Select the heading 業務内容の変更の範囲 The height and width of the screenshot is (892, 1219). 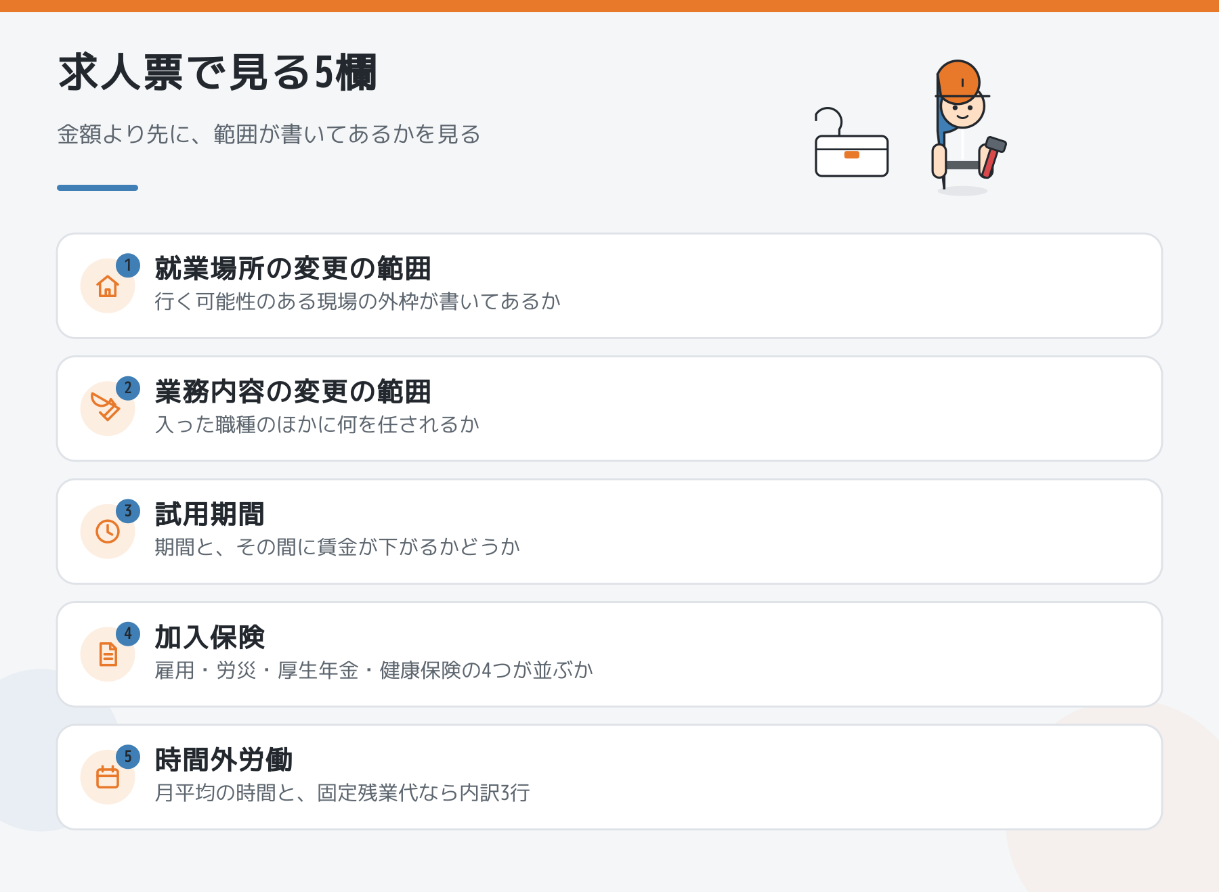[293, 392]
